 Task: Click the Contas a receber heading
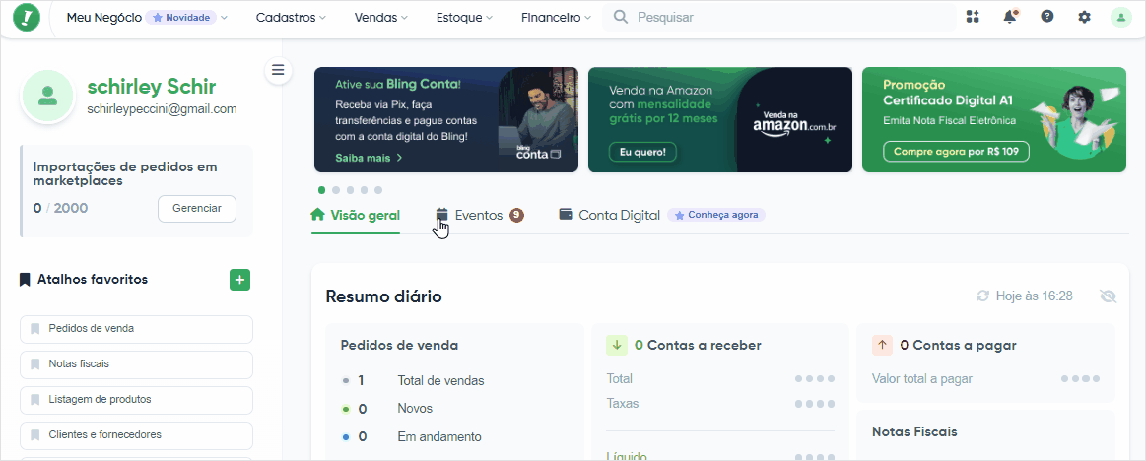698,346
